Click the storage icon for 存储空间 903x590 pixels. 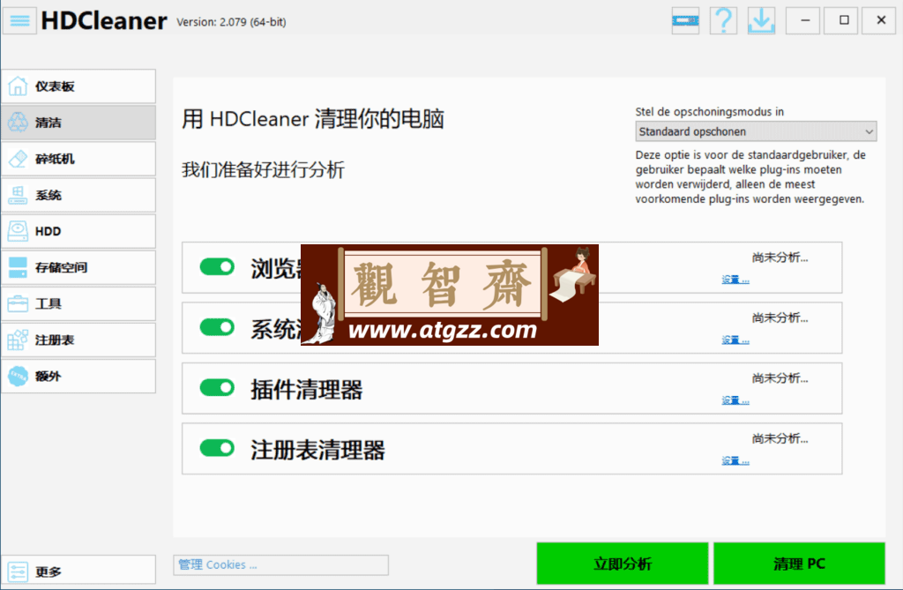click(x=18, y=267)
